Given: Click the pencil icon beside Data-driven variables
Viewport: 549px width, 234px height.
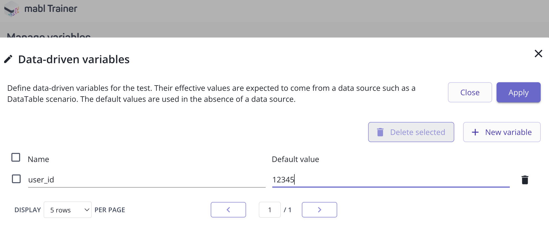Looking at the screenshot, I should 8,59.
